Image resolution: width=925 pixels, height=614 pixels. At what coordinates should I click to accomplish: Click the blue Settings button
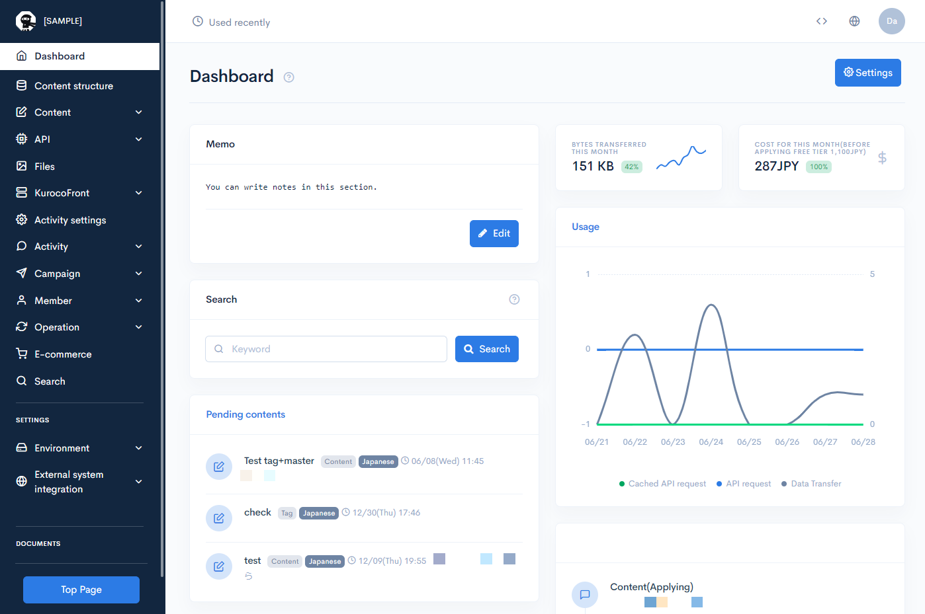pyautogui.click(x=867, y=73)
